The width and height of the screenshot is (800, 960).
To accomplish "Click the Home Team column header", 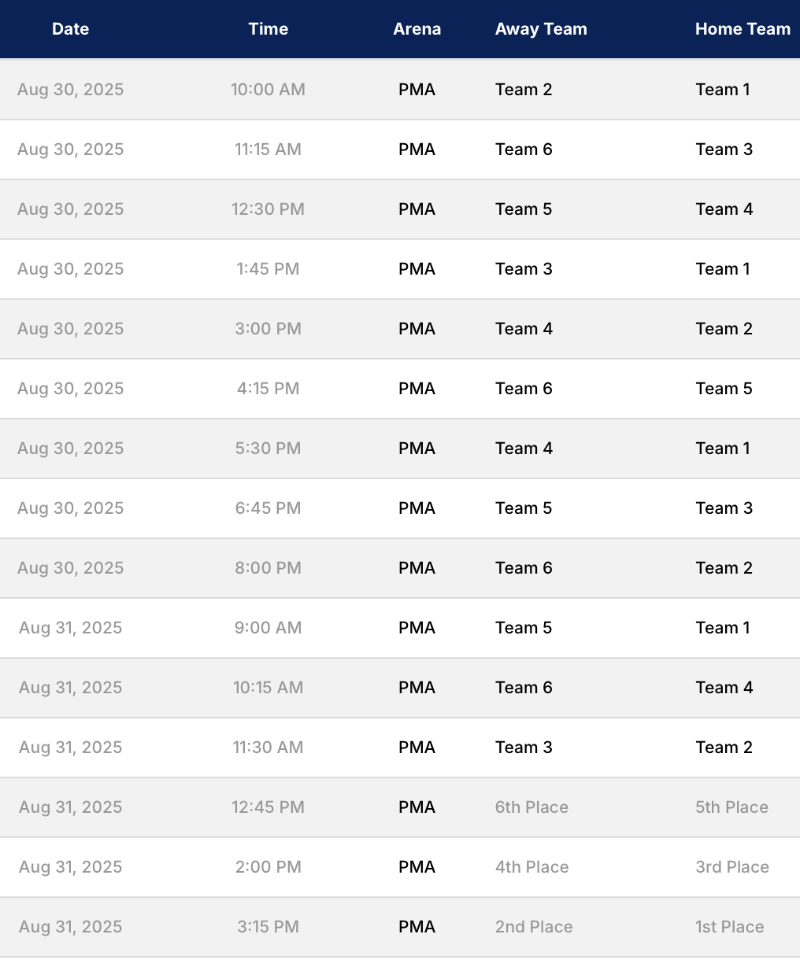I will (743, 29).
